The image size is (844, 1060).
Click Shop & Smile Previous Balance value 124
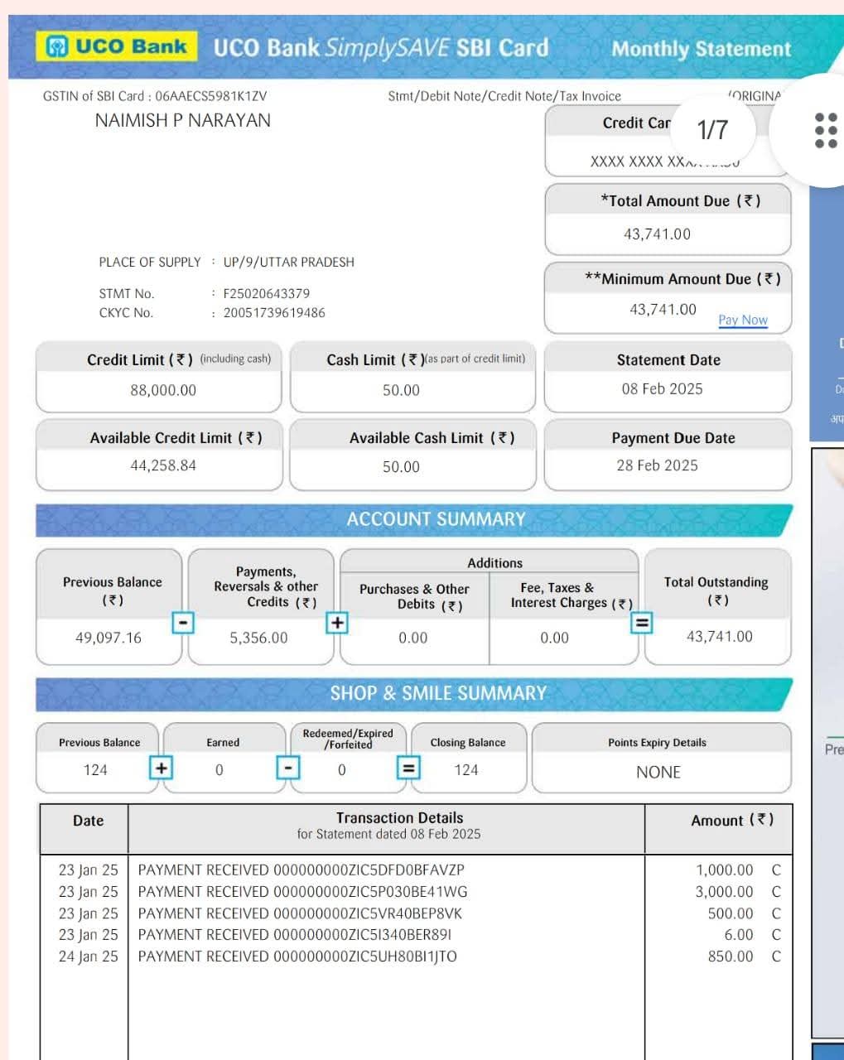tap(95, 770)
